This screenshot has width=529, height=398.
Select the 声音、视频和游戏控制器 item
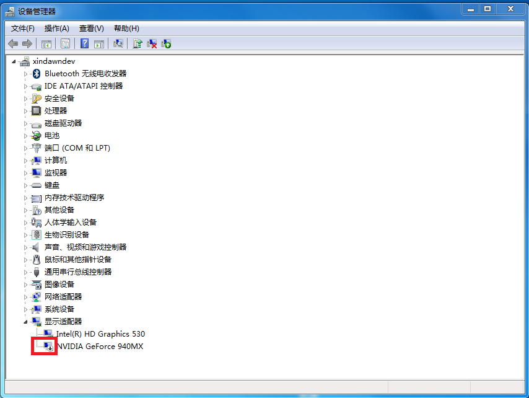click(85, 247)
